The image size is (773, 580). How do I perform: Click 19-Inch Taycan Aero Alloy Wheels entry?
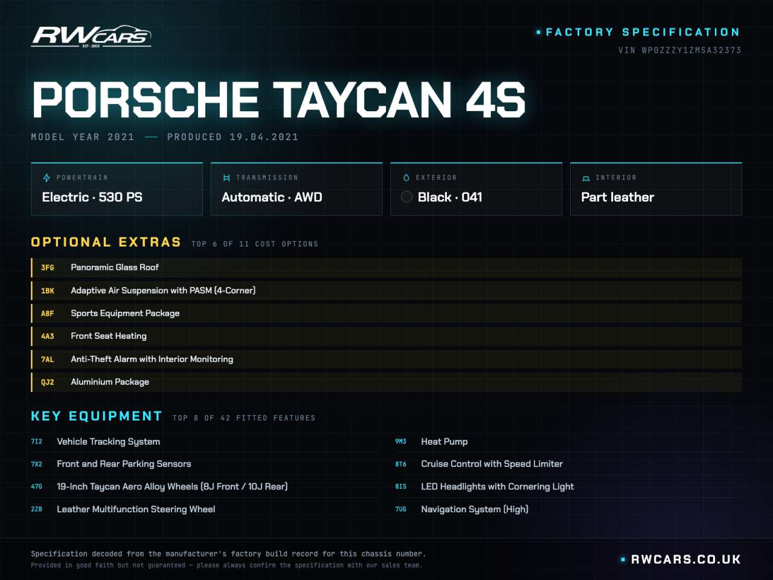204,486
